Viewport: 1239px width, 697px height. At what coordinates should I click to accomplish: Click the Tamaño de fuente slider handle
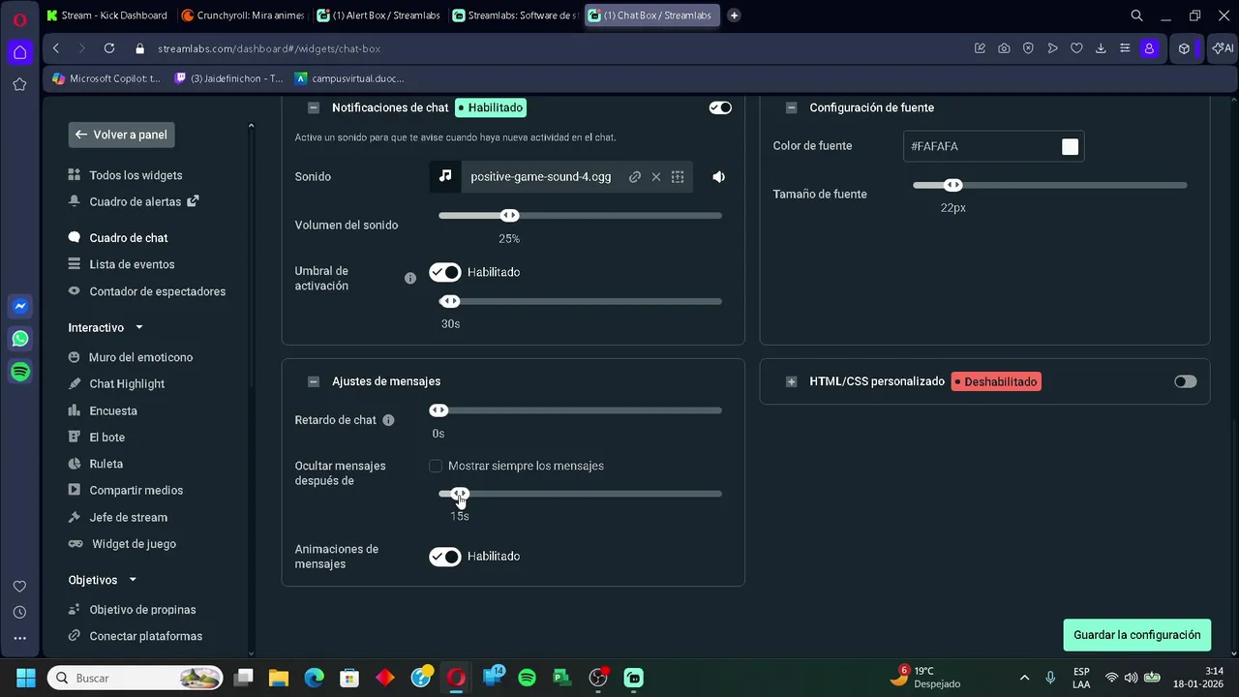(952, 185)
